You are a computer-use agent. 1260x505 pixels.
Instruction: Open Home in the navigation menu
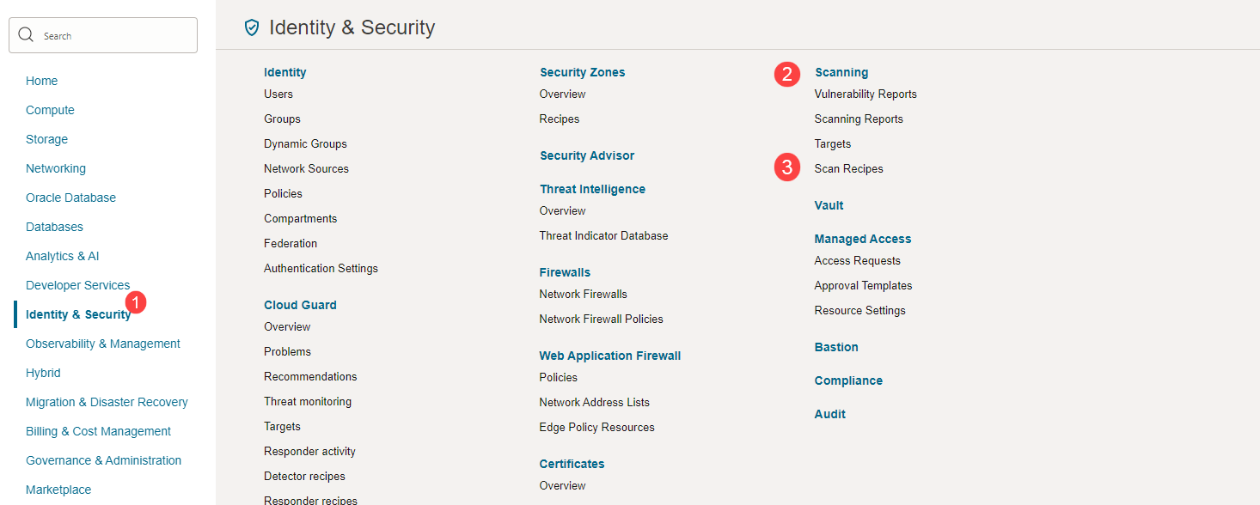[42, 81]
